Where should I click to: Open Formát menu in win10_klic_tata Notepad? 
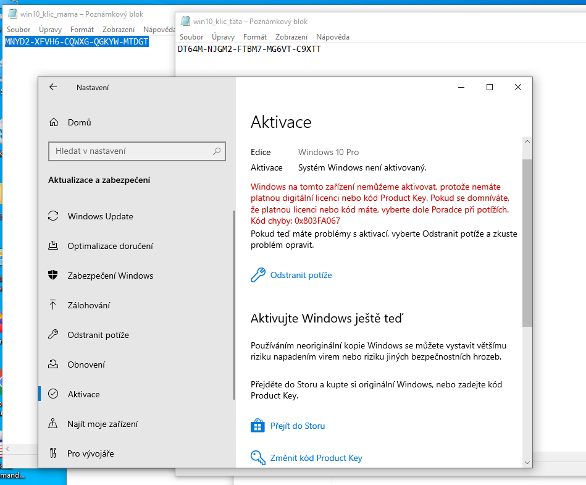point(255,37)
